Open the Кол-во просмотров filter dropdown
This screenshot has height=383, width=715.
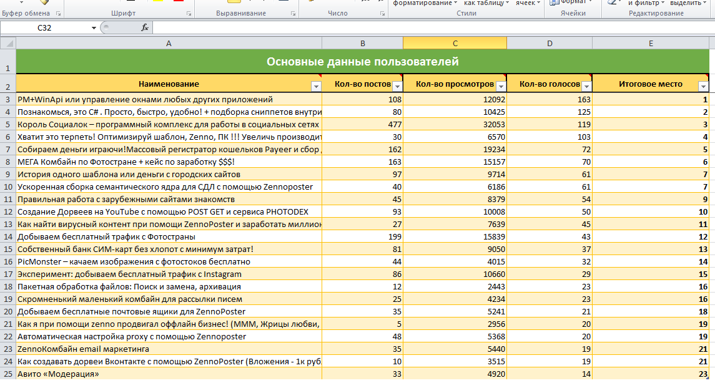501,87
